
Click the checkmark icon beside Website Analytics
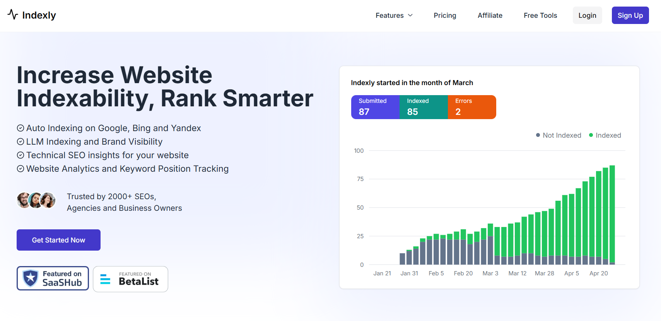coord(20,169)
